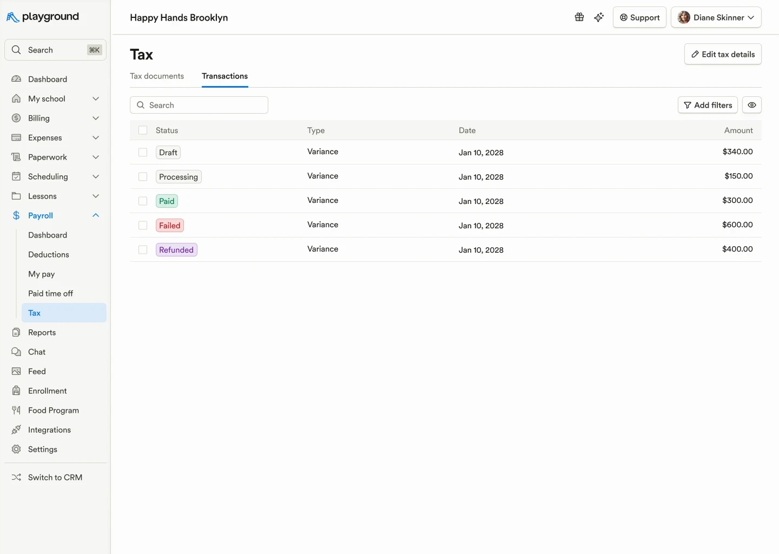779x554 pixels.
Task: Expand the Paperwork submenu chevron
Action: (x=96, y=157)
